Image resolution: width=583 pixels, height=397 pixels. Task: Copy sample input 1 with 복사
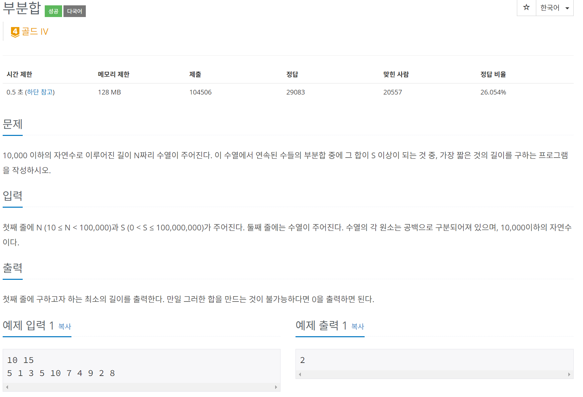pyautogui.click(x=65, y=326)
